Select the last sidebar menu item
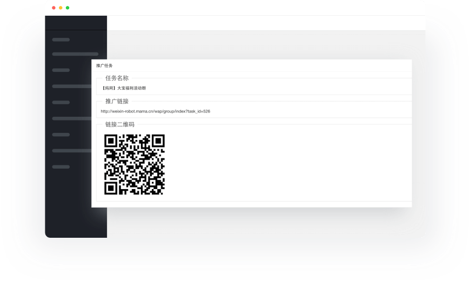Viewport: 470px width, 281px height. tap(61, 167)
